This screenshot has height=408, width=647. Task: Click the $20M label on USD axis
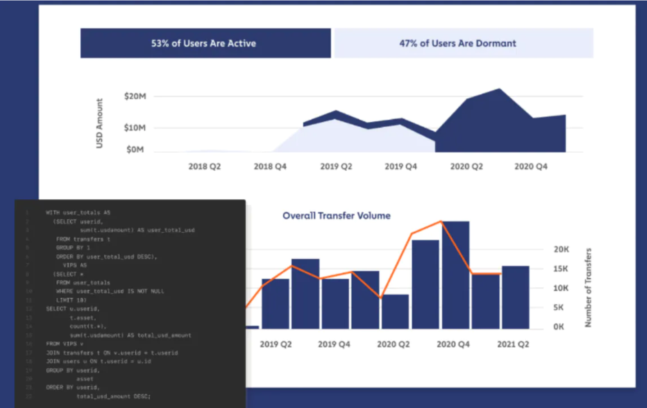(135, 96)
